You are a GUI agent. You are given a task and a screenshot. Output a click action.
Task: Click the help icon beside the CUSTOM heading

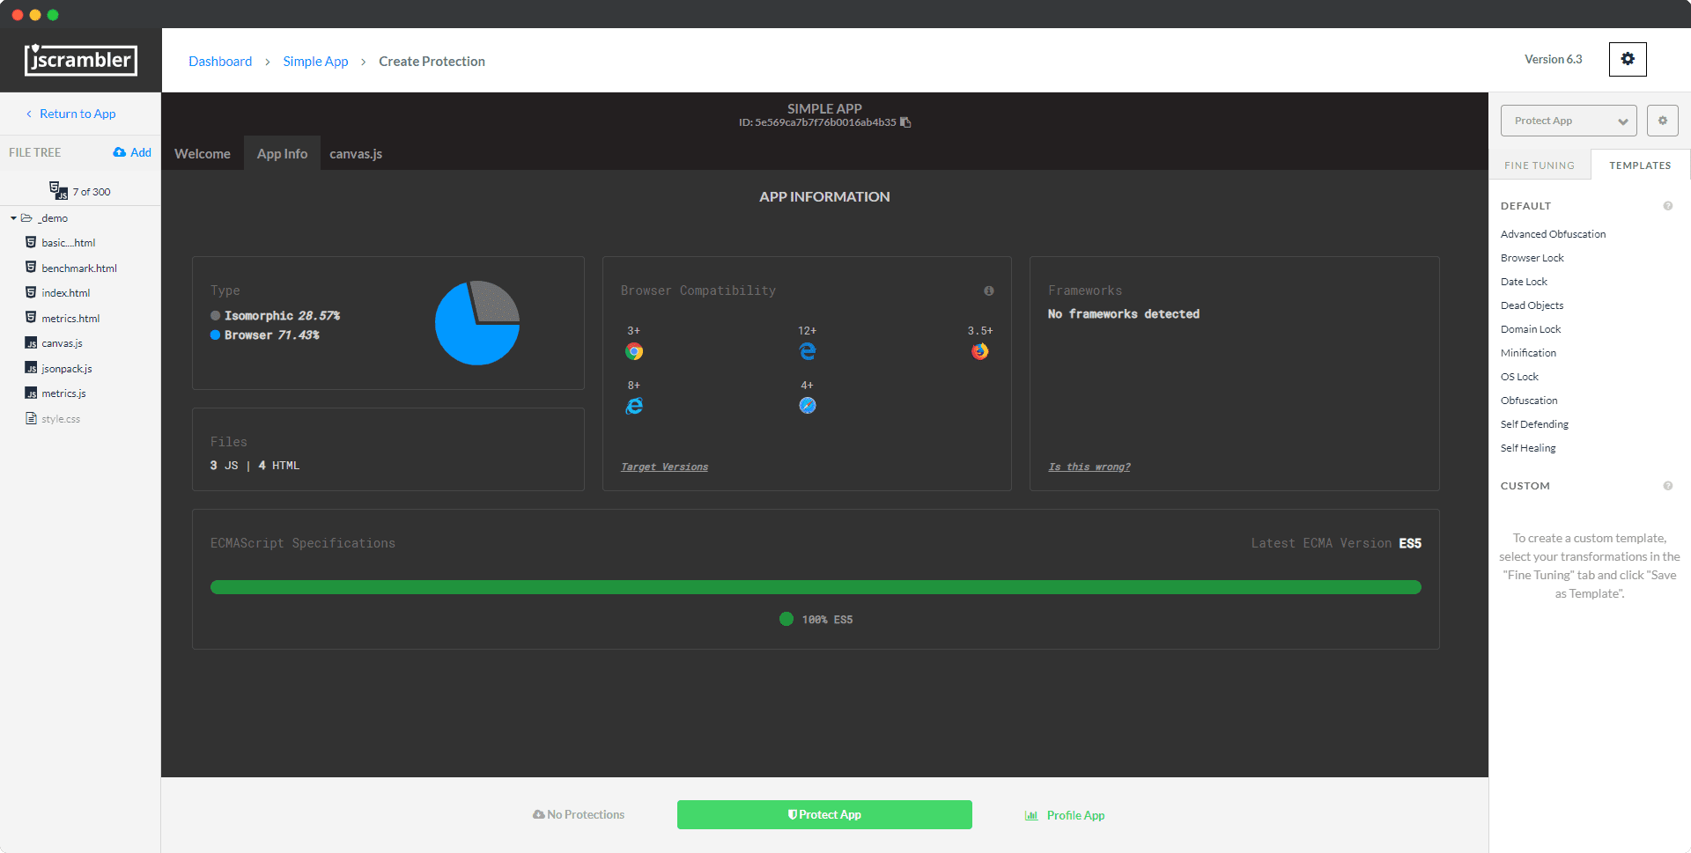[1668, 486]
